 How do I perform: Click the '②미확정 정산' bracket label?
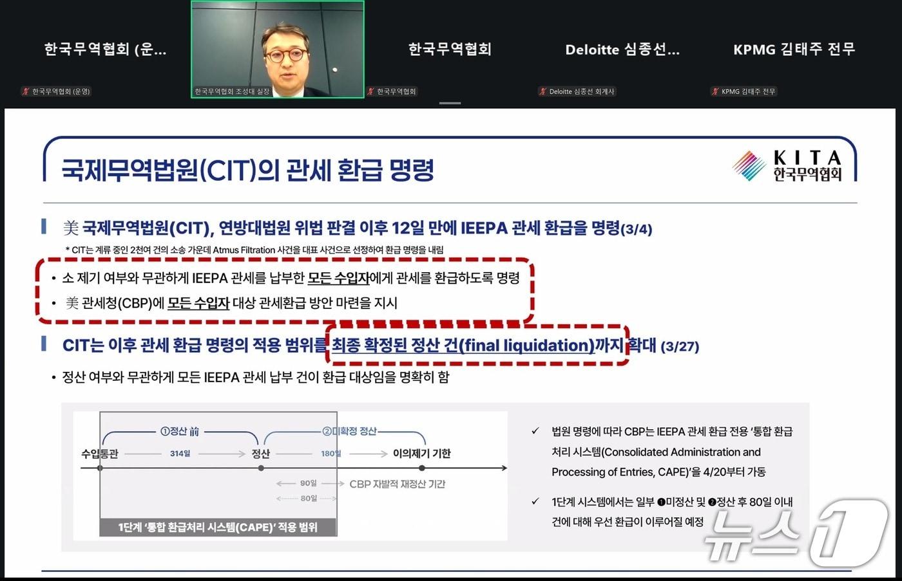349,431
